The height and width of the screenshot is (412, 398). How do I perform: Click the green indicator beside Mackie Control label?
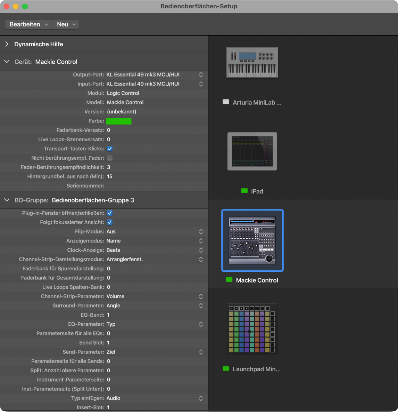coord(229,279)
